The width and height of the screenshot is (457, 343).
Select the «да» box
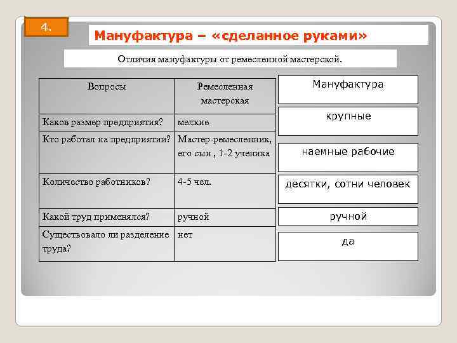348,246
